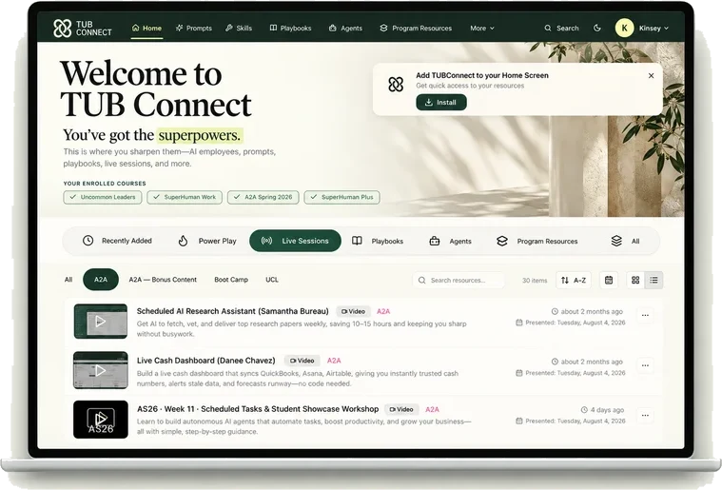
Task: Open the Home nav tab
Action: 146,29
